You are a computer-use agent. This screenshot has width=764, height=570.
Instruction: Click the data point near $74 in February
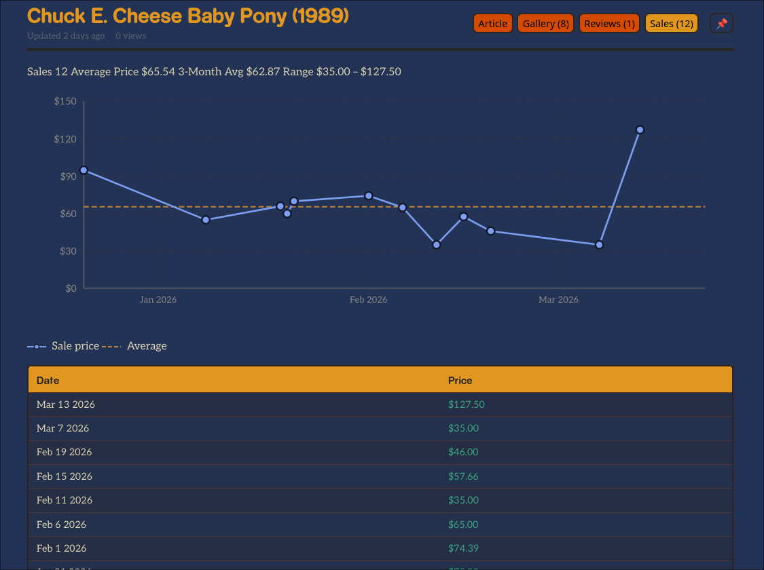pos(369,196)
